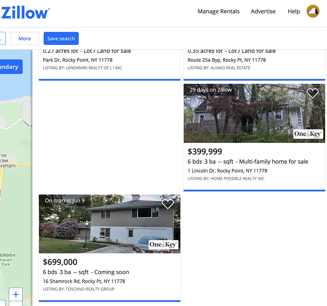Open Manage Rentals menu
Image resolution: width=327 pixels, height=306 pixels.
tap(219, 11)
